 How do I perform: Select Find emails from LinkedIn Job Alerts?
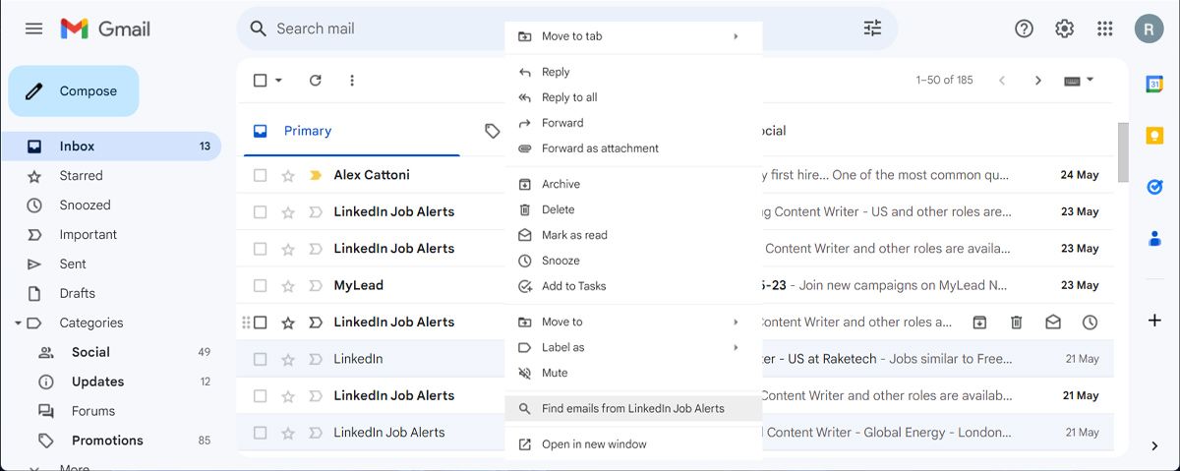pos(632,408)
